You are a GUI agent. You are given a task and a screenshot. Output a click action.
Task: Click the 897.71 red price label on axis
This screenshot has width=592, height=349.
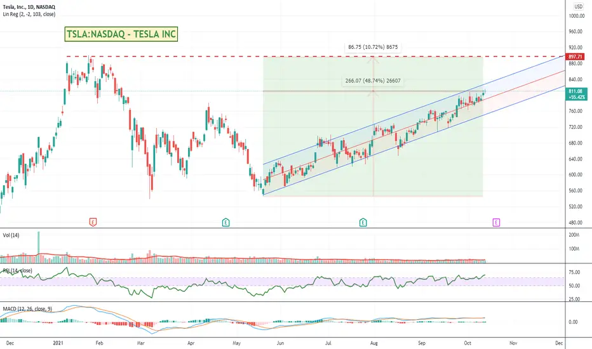(x=575, y=56)
